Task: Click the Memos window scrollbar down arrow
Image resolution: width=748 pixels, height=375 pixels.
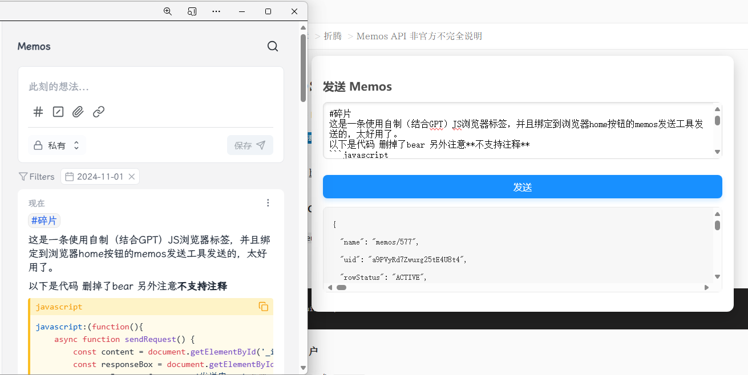Action: pos(304,369)
